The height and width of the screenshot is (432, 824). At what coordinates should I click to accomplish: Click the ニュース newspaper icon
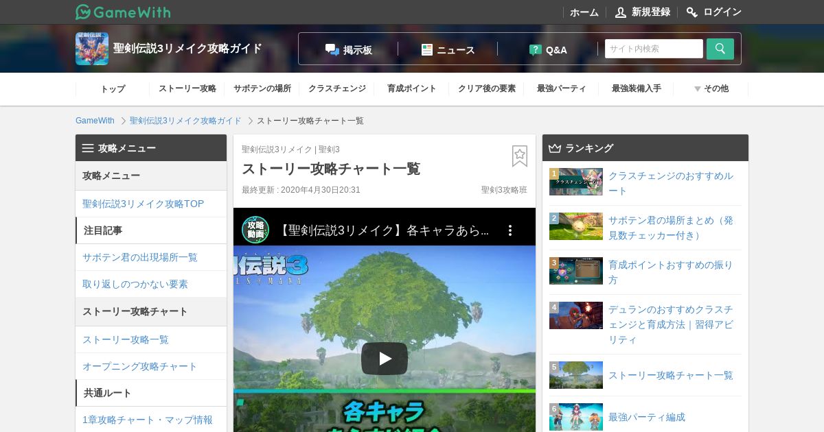(x=427, y=49)
